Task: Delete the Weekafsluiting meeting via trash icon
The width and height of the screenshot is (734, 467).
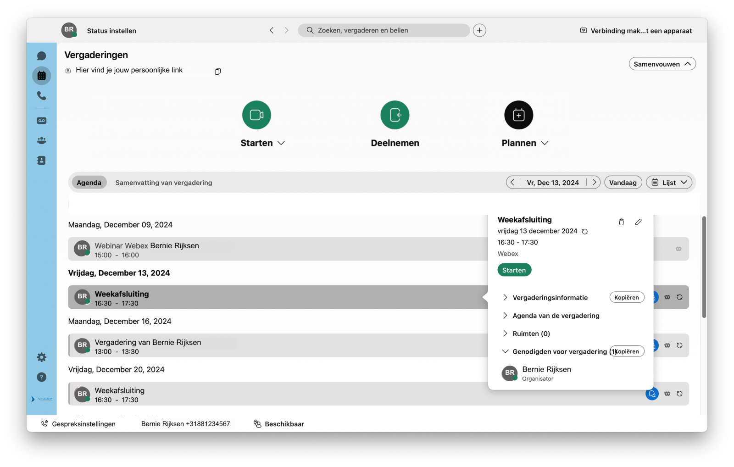Action: [x=621, y=222]
